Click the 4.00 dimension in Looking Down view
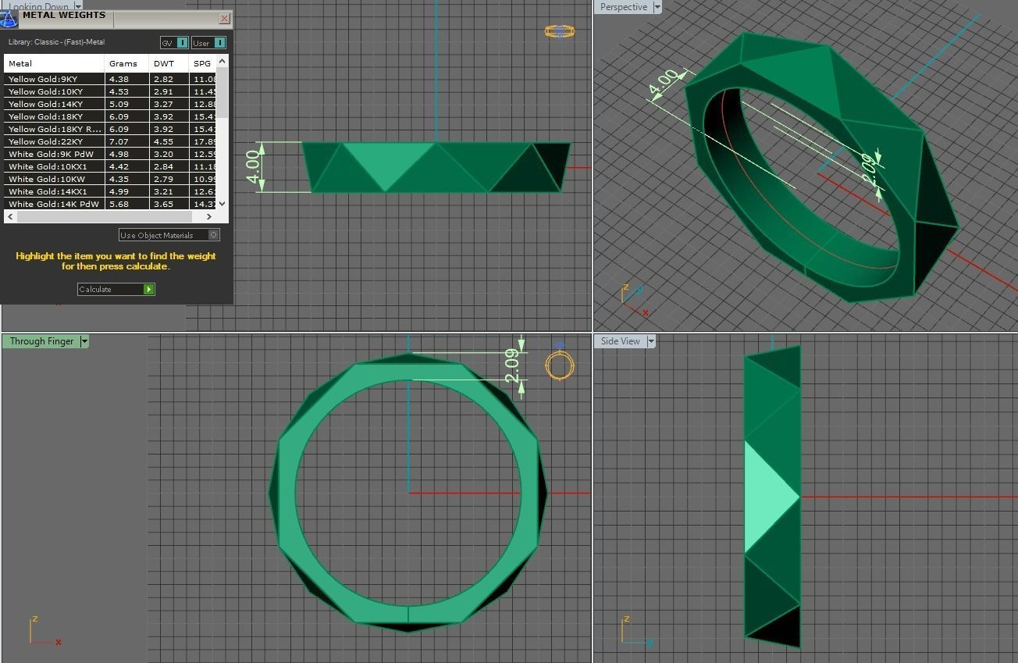Image resolution: width=1018 pixels, height=663 pixels. (x=253, y=166)
